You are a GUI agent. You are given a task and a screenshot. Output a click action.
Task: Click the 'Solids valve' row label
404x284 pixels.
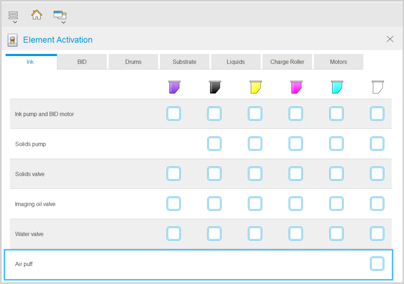tap(30, 174)
